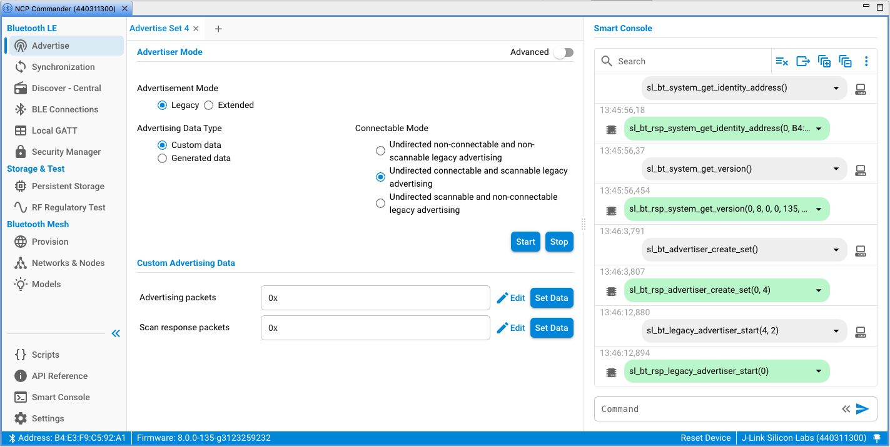
Task: Click into the Command input field
Action: click(716, 409)
